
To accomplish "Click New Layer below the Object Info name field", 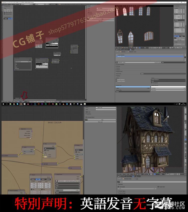I will pos(100,122).
